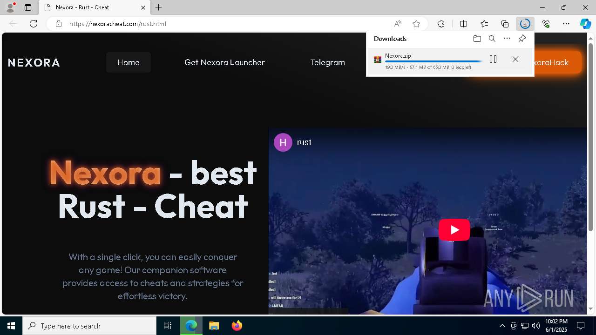Open Browser essentials icon
596x335 pixels.
pos(546,24)
